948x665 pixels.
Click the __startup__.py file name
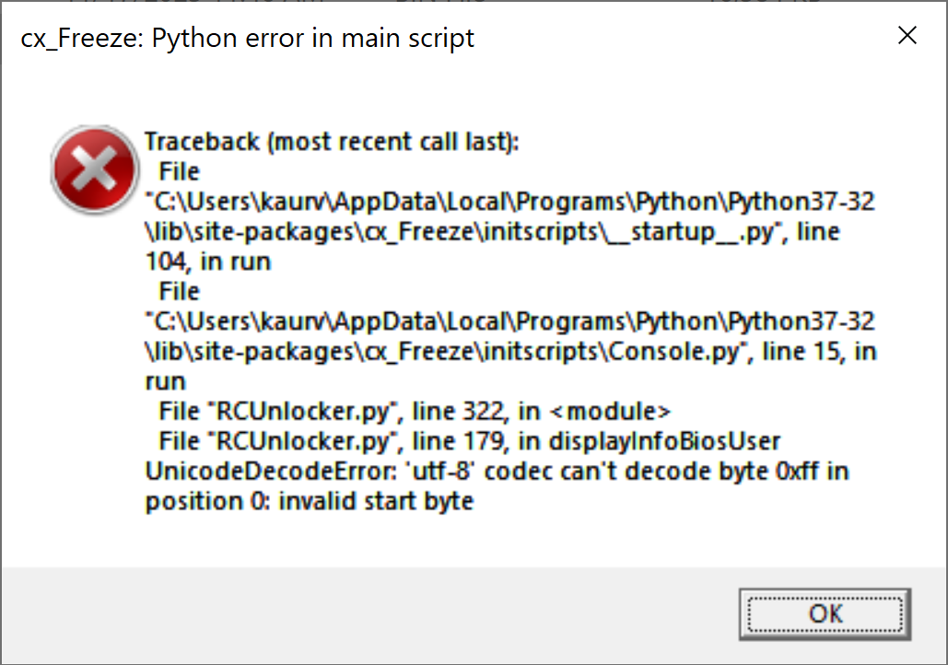click(699, 231)
